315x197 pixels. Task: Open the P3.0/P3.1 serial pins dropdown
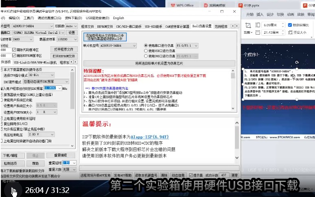[x=187, y=45]
